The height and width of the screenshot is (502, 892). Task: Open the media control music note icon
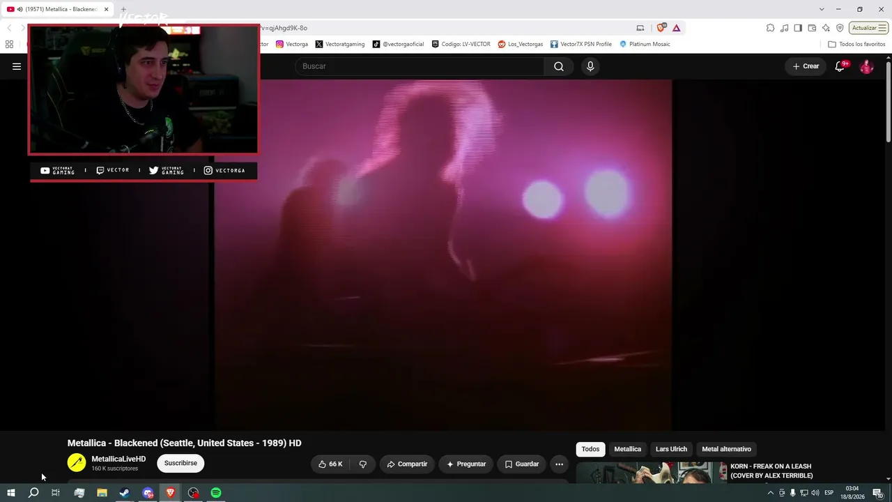click(784, 28)
